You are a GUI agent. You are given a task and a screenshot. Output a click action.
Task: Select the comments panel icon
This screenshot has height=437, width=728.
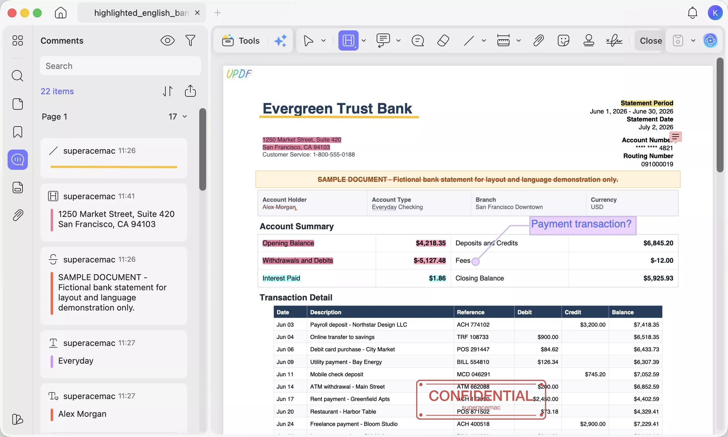[18, 160]
